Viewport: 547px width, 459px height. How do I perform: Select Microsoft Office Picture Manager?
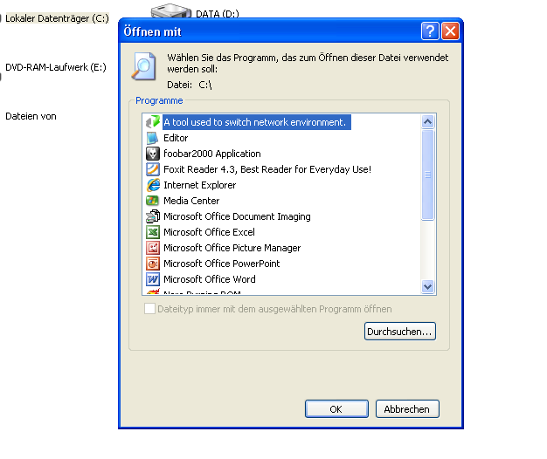pyautogui.click(x=232, y=248)
